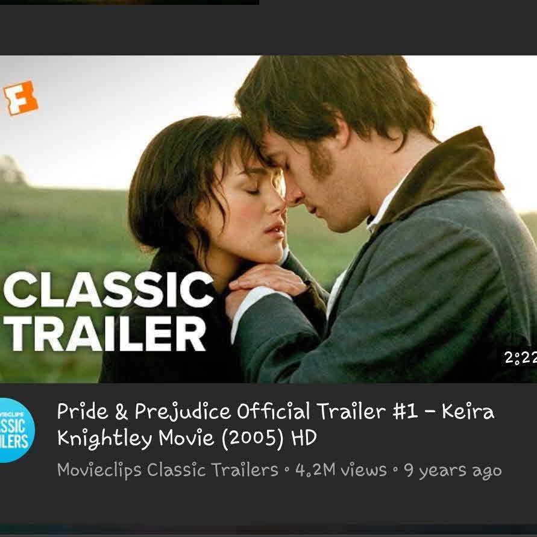The width and height of the screenshot is (537, 537).
Task: Click the CLASSIC word overlay on thumbnail
Action: [x=108, y=290]
